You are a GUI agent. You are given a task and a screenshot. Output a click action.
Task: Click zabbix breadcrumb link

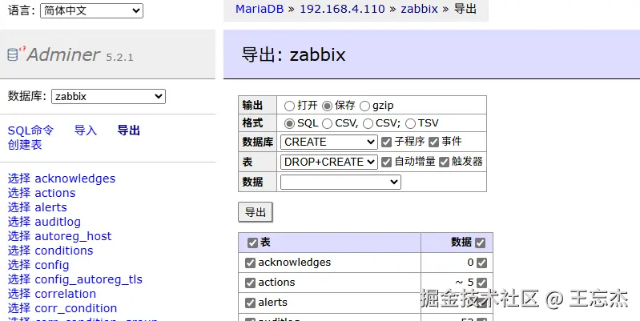click(419, 9)
